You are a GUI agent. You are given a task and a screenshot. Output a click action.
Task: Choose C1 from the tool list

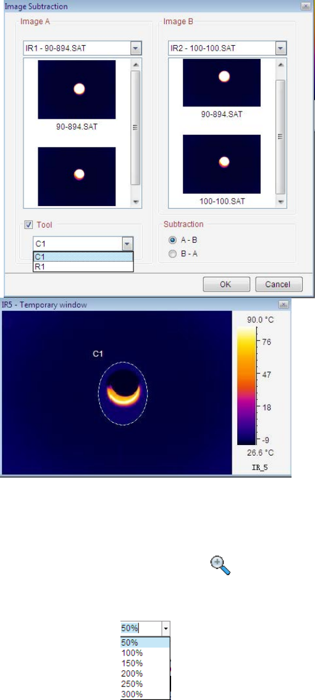click(x=83, y=257)
